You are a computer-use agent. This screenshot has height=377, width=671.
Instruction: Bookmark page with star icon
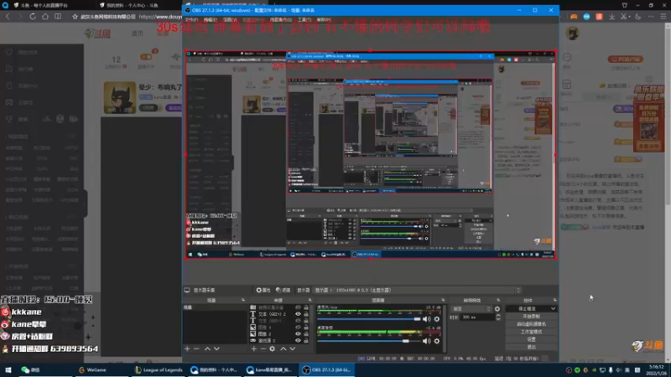75,17
